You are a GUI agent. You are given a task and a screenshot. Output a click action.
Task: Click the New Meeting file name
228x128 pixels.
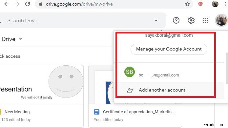tap(17, 112)
